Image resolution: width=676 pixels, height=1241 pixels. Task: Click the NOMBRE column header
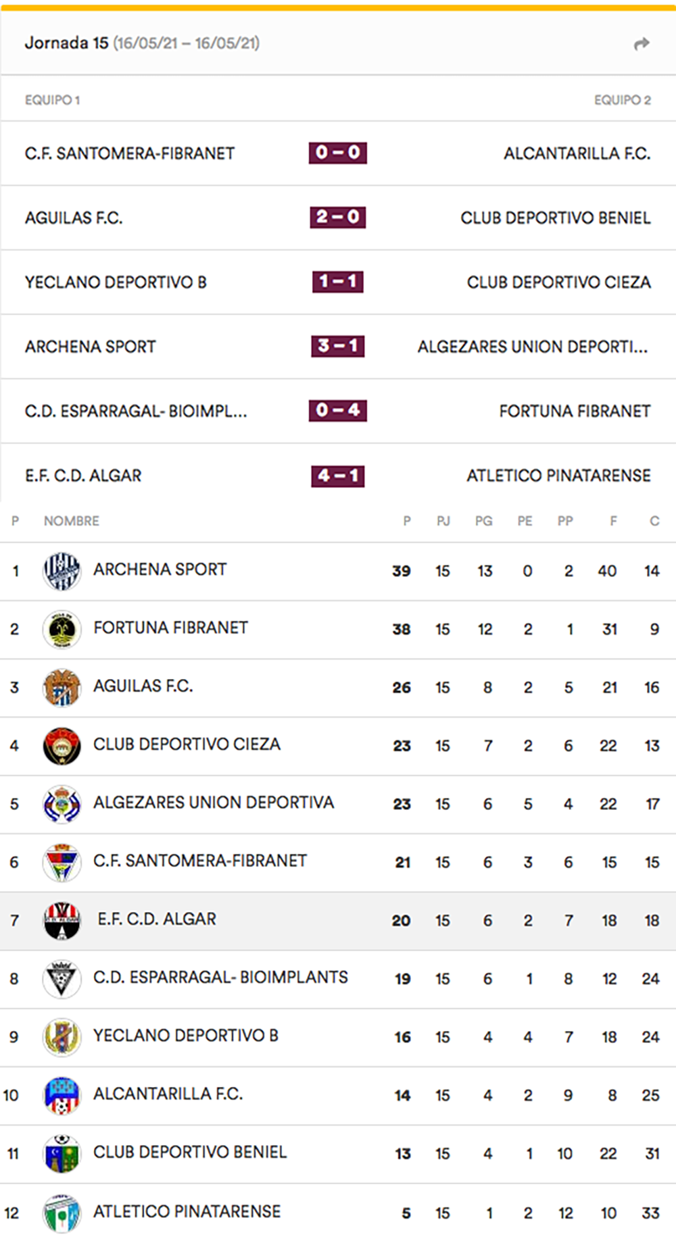click(x=72, y=521)
